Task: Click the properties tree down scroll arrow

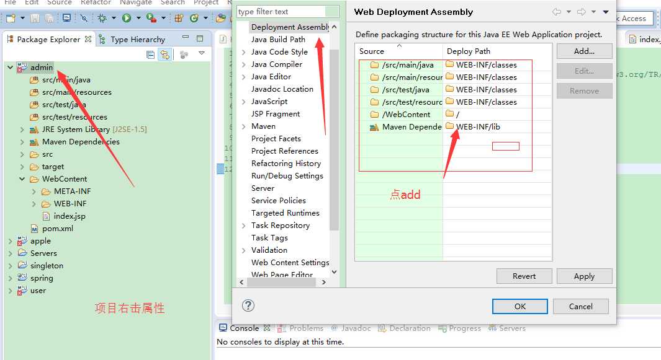Action: point(334,272)
